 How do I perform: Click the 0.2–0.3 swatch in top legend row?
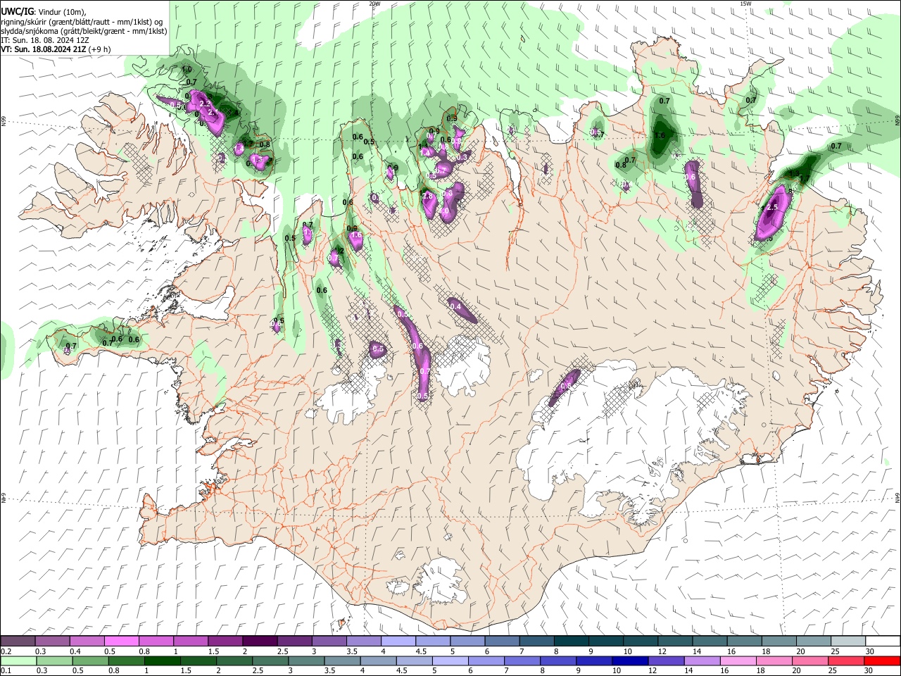[18, 641]
